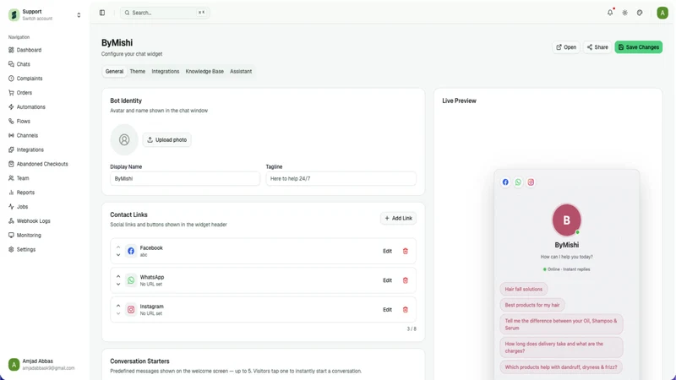Move Facebook link down
This screenshot has height=380, width=676.
pyautogui.click(x=118, y=255)
